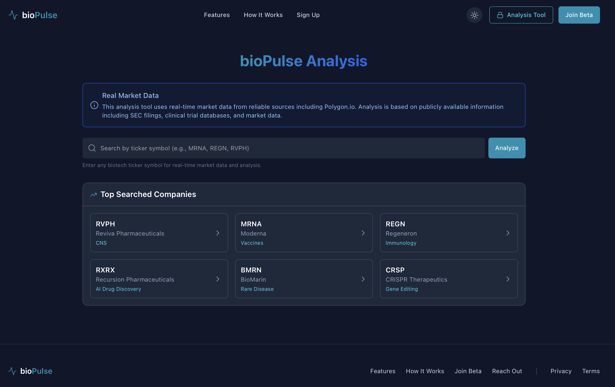
Task: Open footer Reach Out link
Action: pyautogui.click(x=507, y=371)
